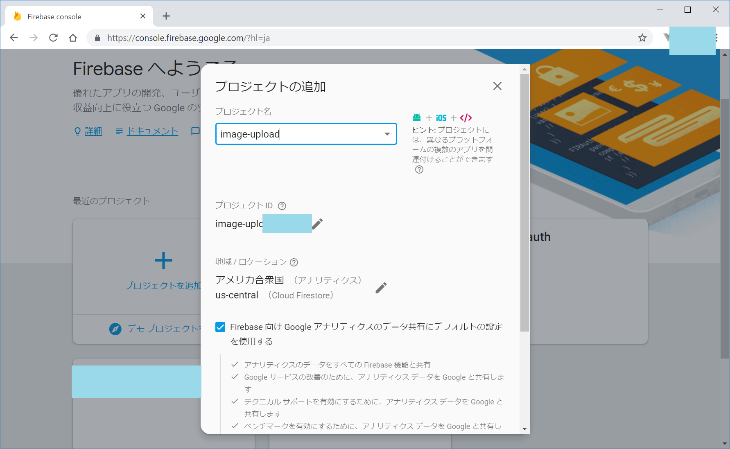Close the プロジェクトの追加 dialog
Screen dimensions: 730x449
tap(497, 86)
